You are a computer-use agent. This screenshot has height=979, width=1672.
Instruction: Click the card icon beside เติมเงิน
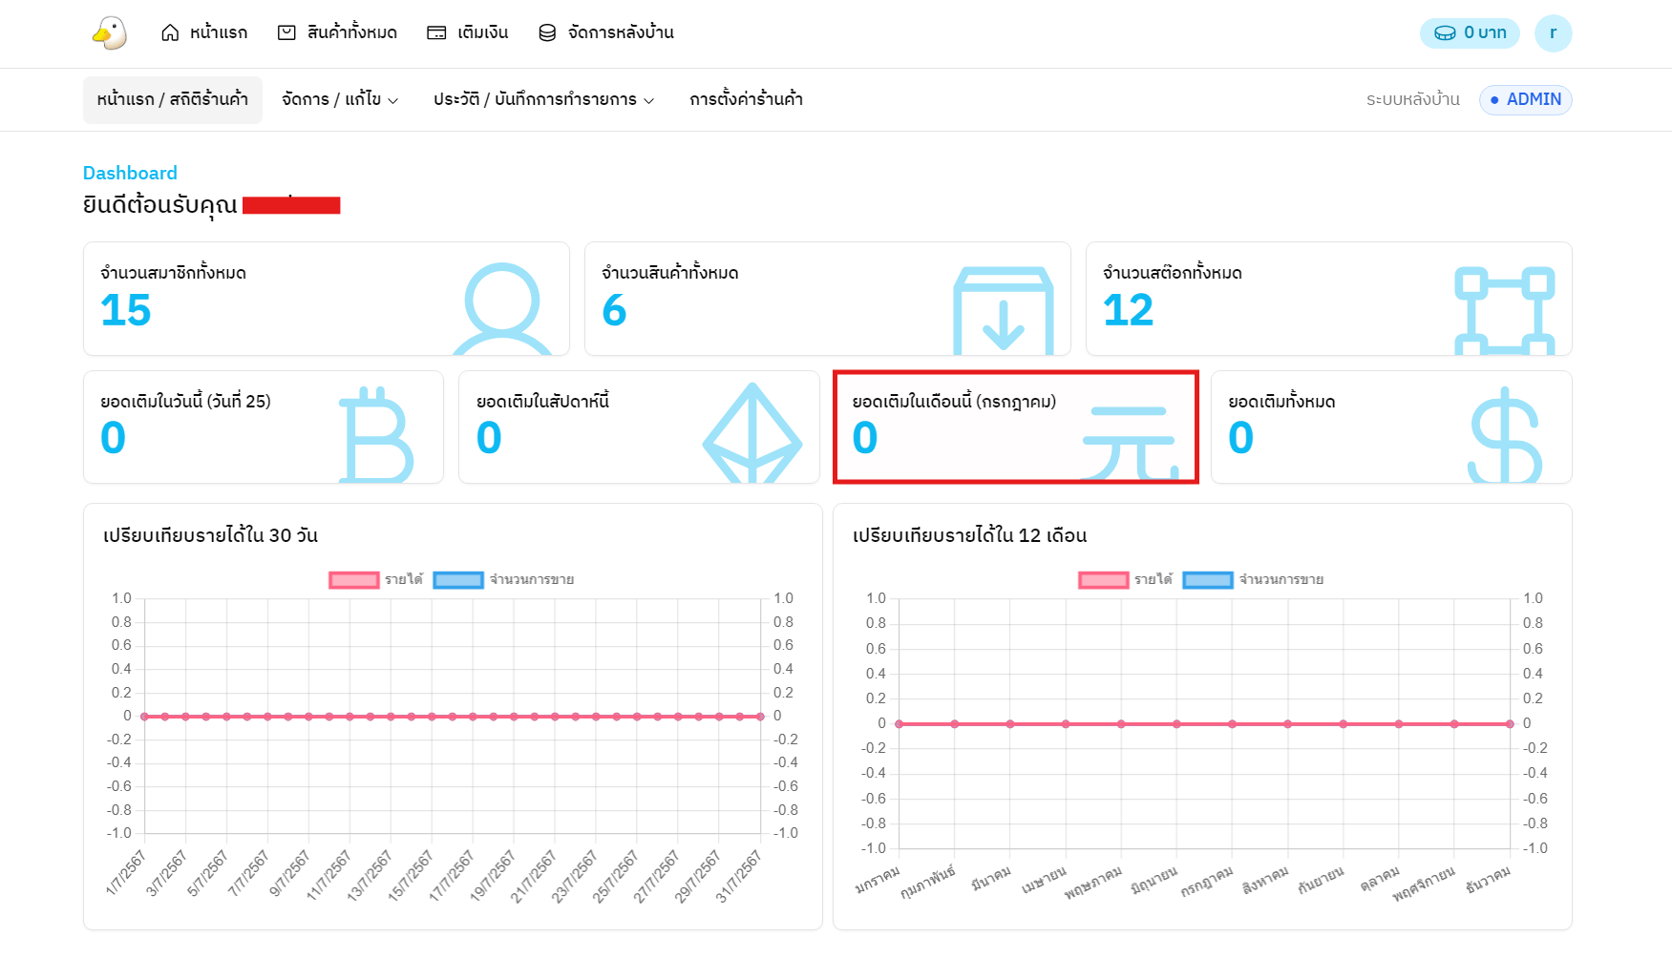tap(436, 32)
